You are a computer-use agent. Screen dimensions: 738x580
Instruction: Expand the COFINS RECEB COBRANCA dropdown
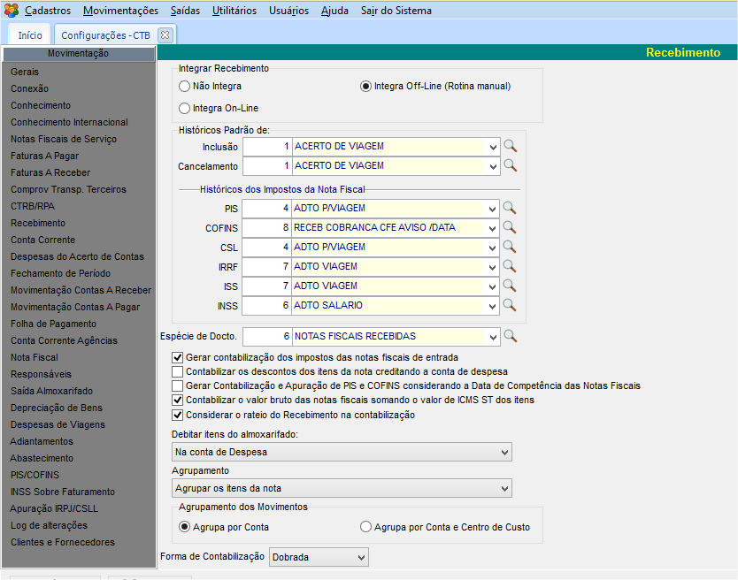point(492,228)
